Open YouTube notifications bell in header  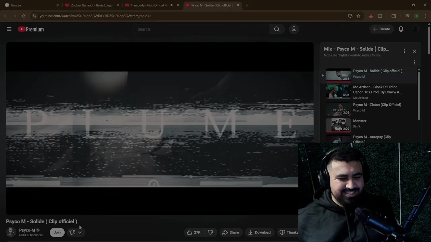click(401, 29)
